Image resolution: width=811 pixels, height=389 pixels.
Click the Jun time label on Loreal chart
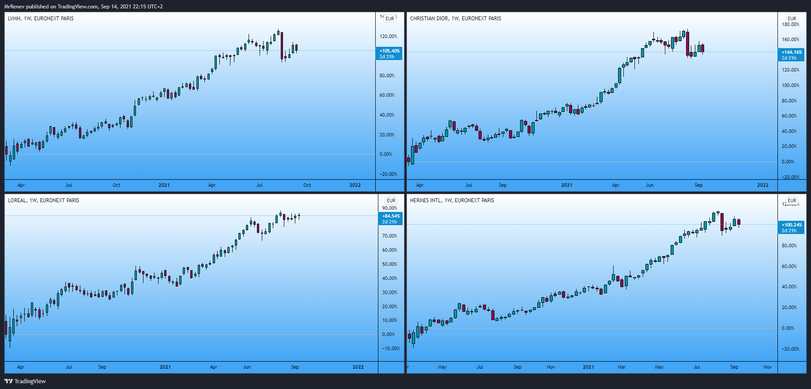(x=247, y=367)
